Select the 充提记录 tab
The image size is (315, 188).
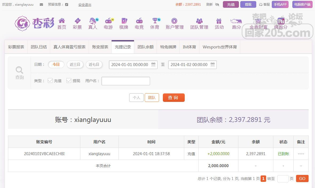[x=123, y=47]
